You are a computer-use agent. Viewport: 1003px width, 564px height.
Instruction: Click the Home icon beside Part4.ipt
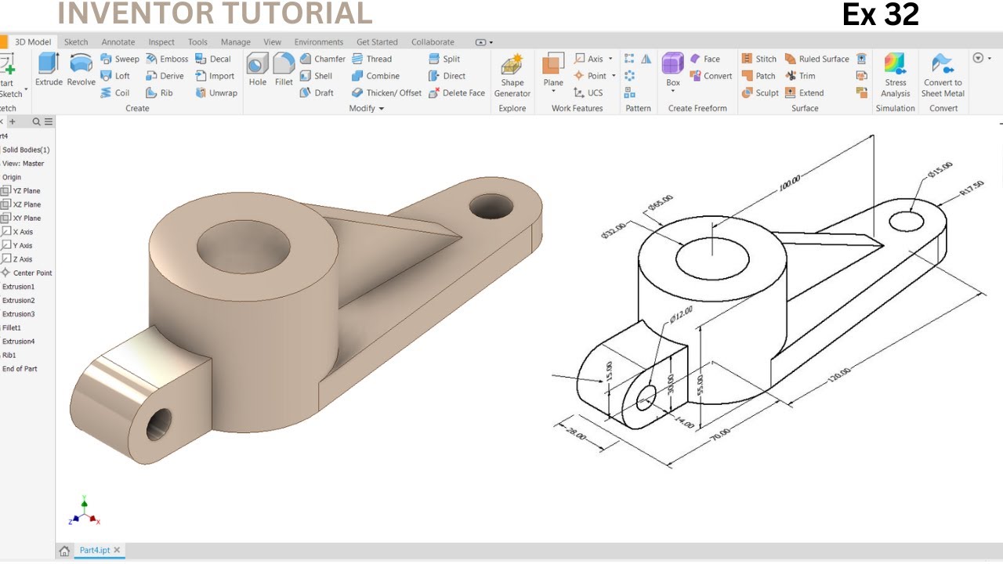point(64,551)
